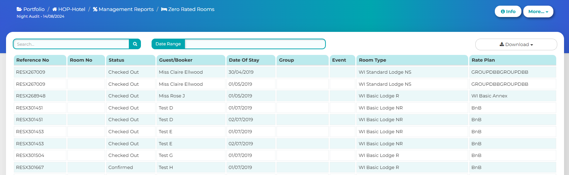Click RESX301504 reference cell
569x175 pixels.
(x=40, y=155)
